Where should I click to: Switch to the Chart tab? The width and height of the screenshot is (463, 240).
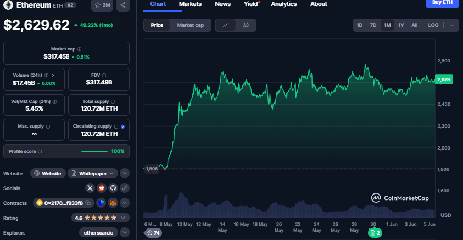[x=158, y=4]
